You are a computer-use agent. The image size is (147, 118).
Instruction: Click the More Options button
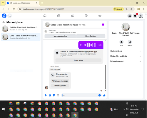point(91,36)
